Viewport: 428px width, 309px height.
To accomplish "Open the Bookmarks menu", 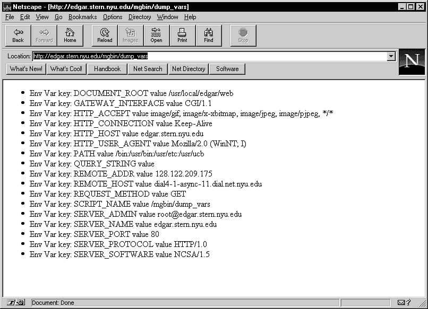I will point(82,17).
